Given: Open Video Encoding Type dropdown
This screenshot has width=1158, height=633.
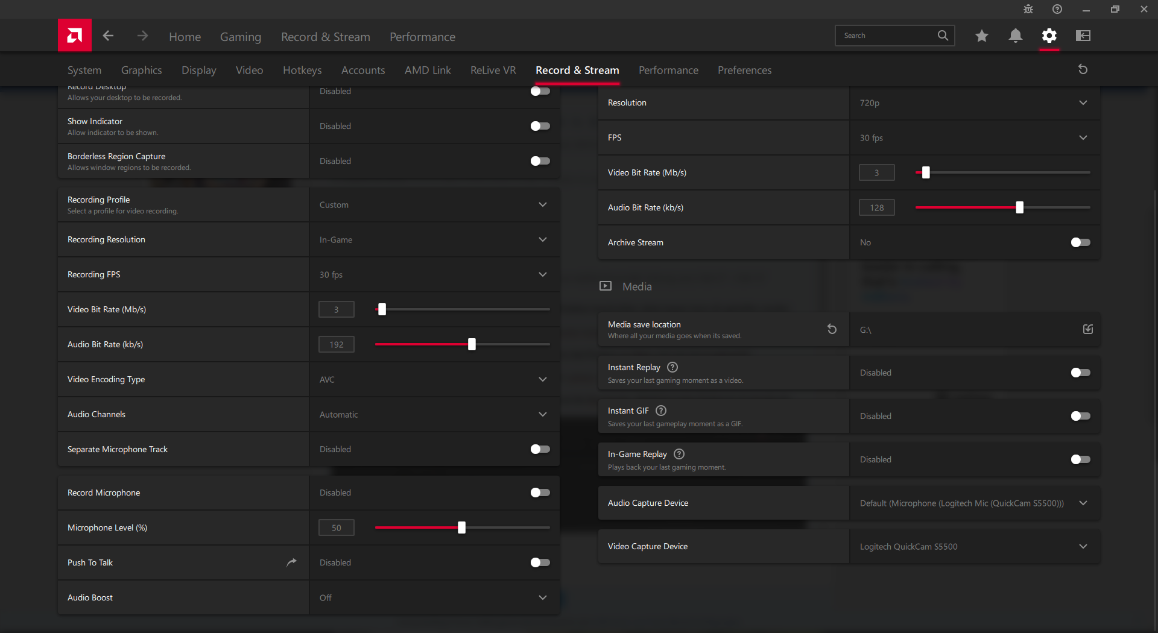Looking at the screenshot, I should click(434, 380).
